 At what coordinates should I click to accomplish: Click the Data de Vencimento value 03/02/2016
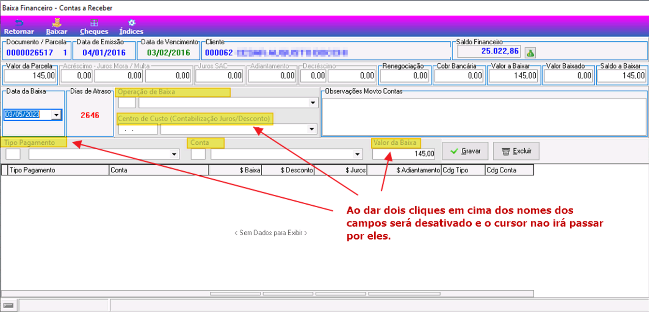tap(168, 53)
